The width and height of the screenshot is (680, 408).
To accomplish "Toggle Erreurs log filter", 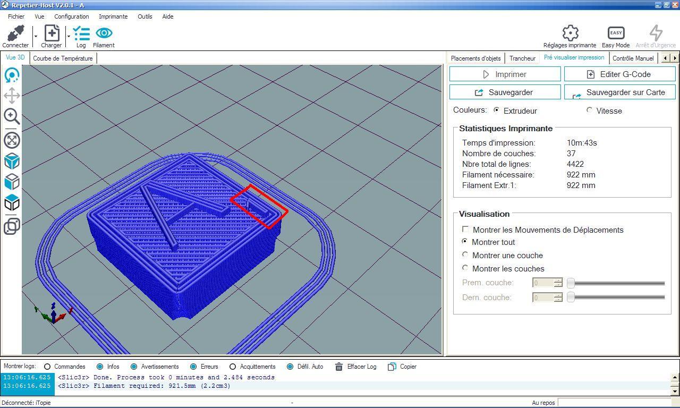I will [x=193, y=367].
